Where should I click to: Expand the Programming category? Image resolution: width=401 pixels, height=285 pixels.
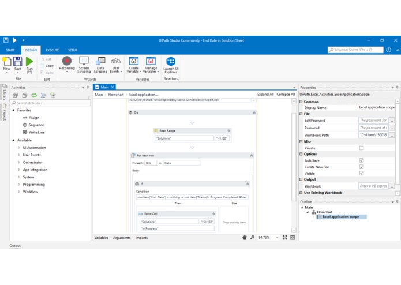(18, 184)
